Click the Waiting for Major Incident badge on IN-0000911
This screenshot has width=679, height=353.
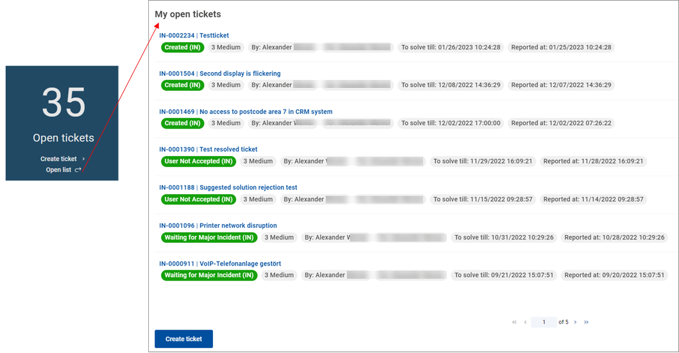click(x=209, y=275)
